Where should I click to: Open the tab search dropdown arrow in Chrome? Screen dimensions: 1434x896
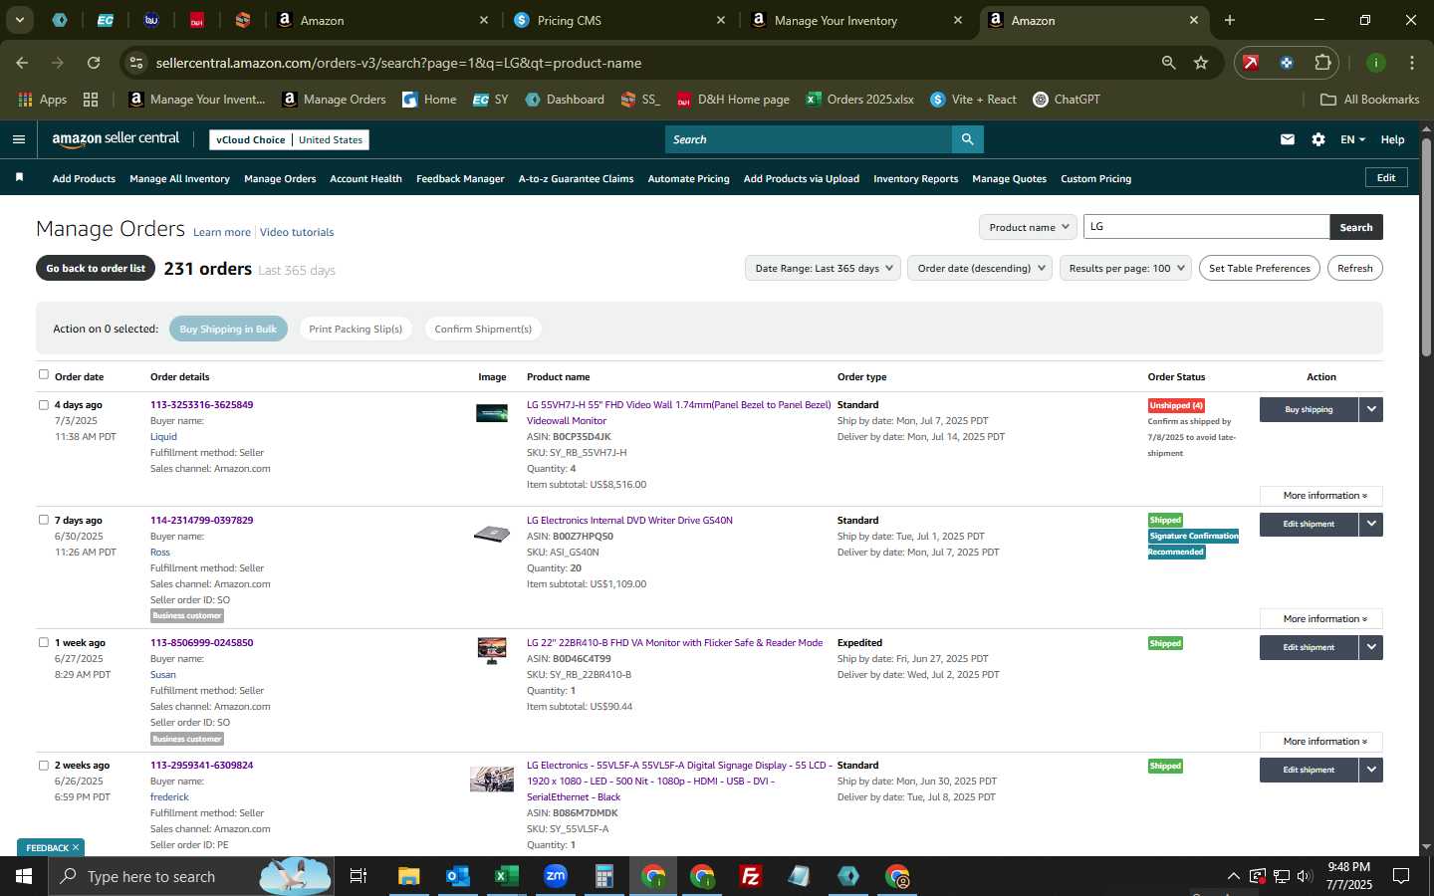(19, 20)
